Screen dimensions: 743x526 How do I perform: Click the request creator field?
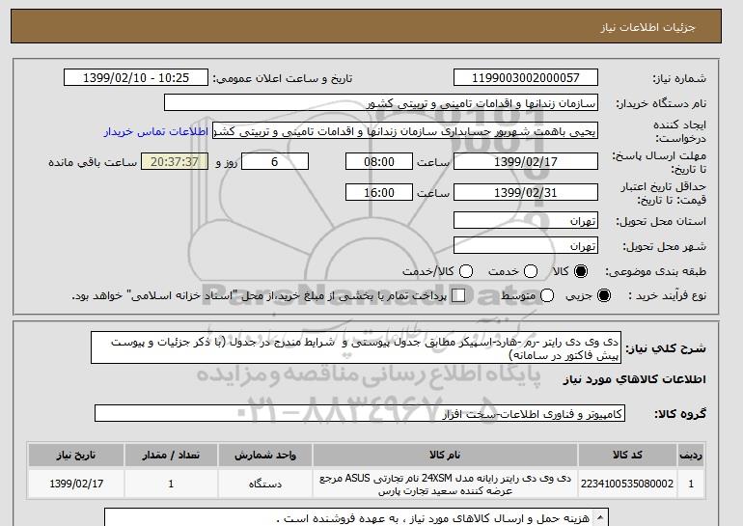coord(405,131)
